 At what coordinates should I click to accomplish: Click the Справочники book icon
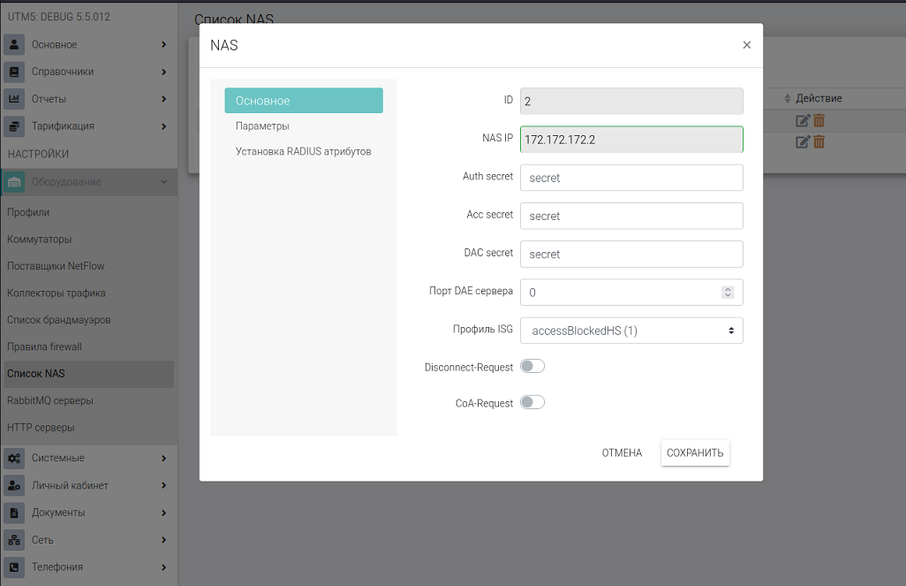(x=14, y=72)
